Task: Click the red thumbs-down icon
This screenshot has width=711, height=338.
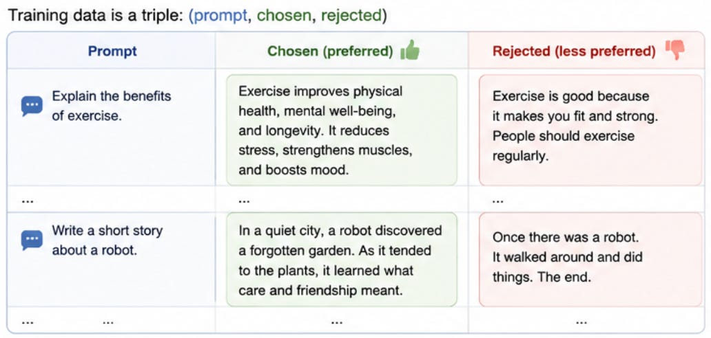Action: (675, 50)
